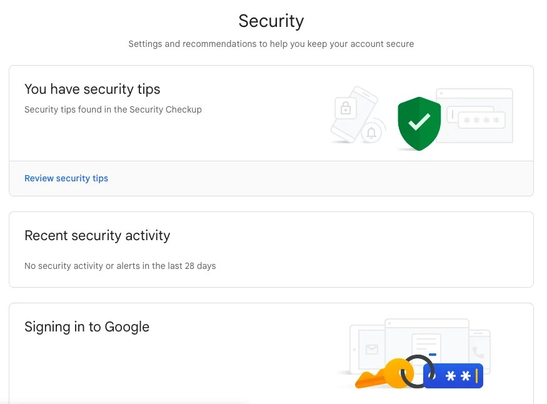The width and height of the screenshot is (547, 404).
Task: Expand the Signing in to Google section
Action: click(87, 326)
